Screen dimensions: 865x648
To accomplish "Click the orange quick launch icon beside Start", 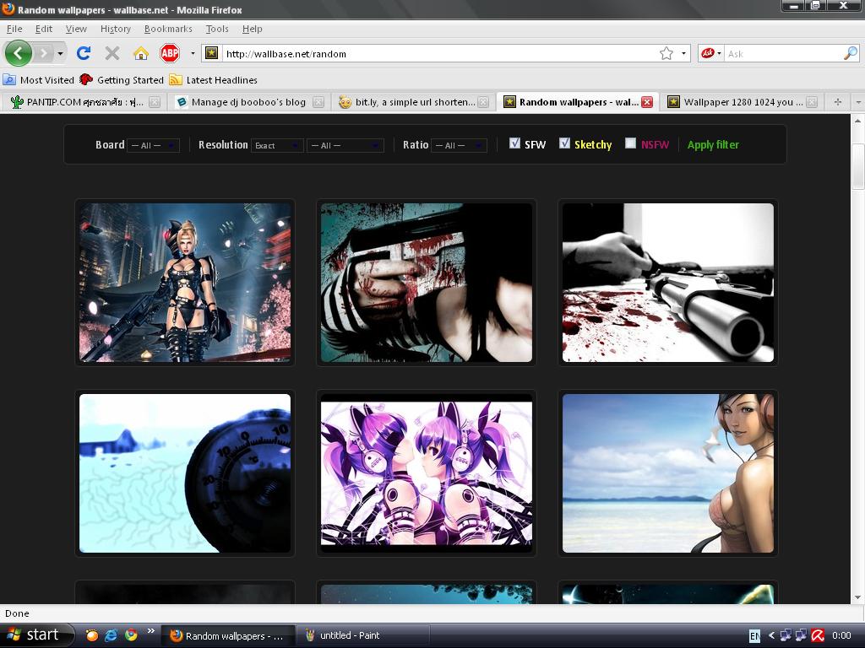I will point(91,635).
